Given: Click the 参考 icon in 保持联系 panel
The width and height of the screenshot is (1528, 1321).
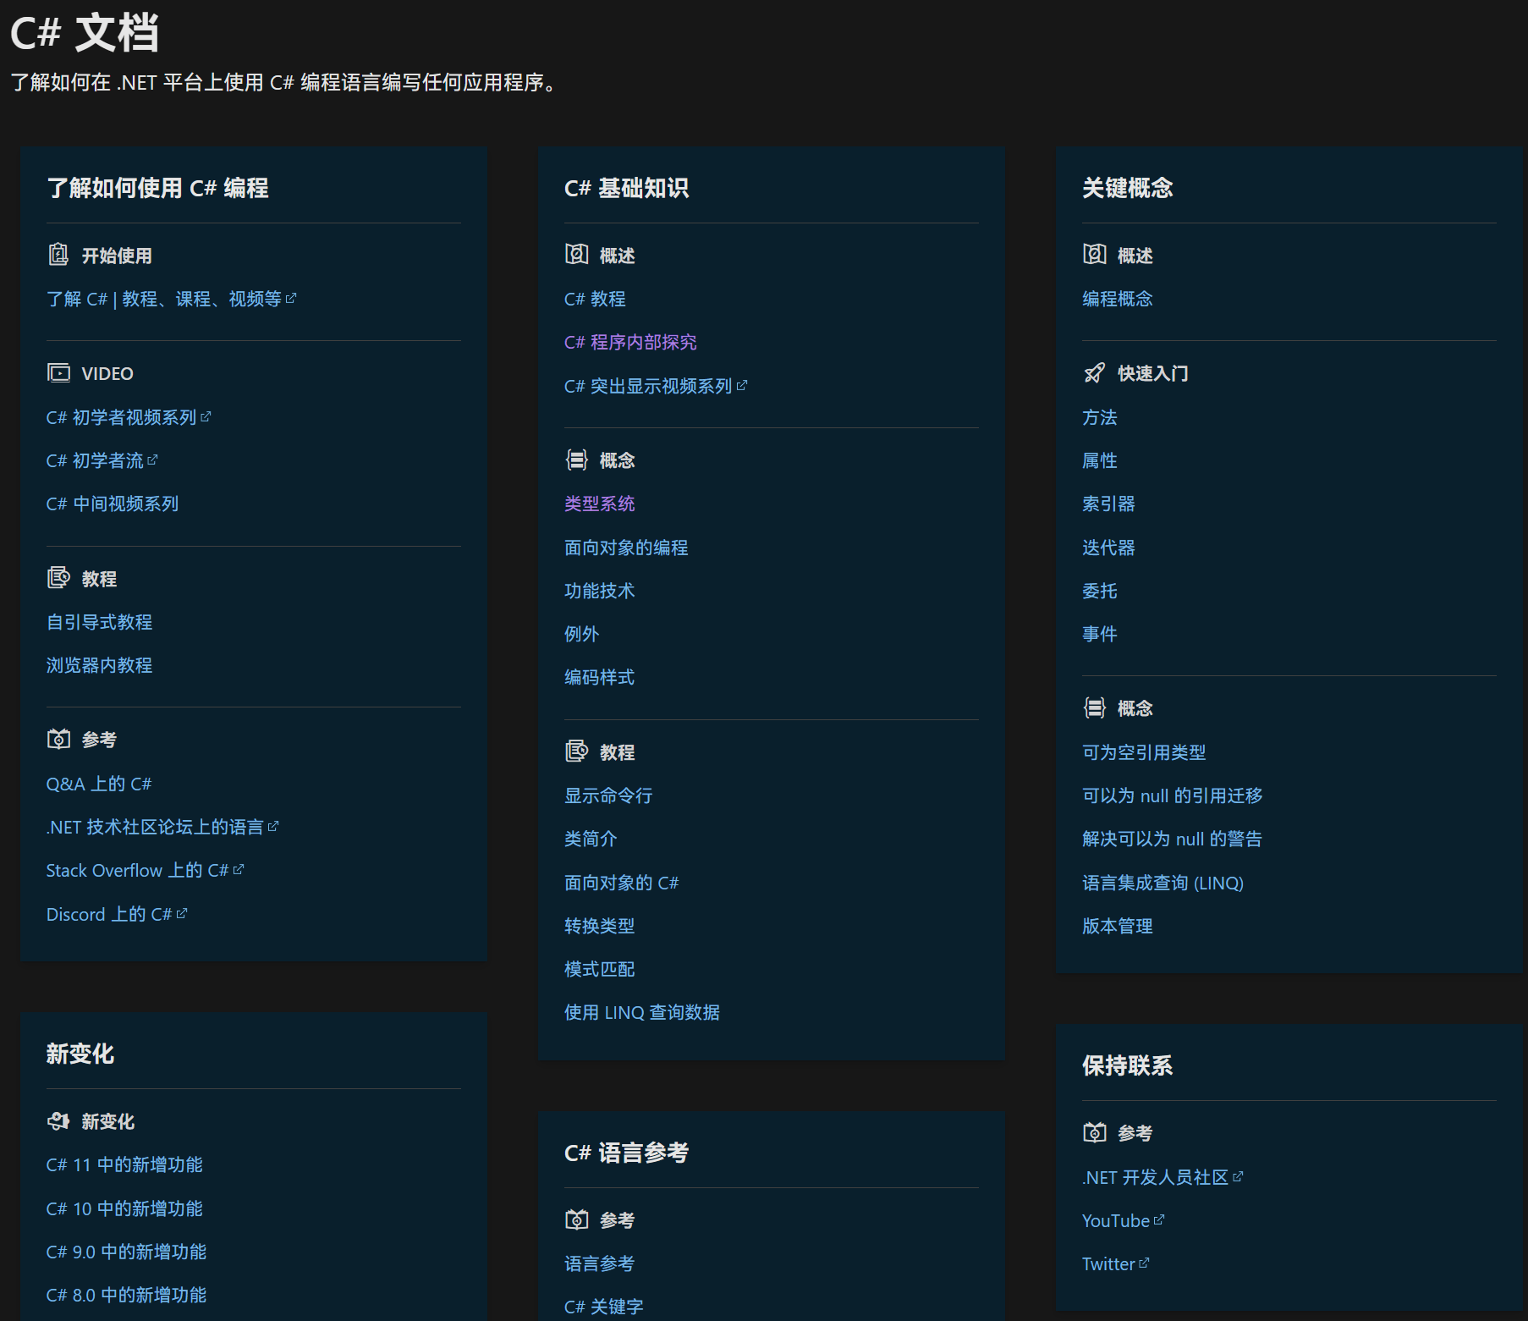Looking at the screenshot, I should (x=1094, y=1131).
